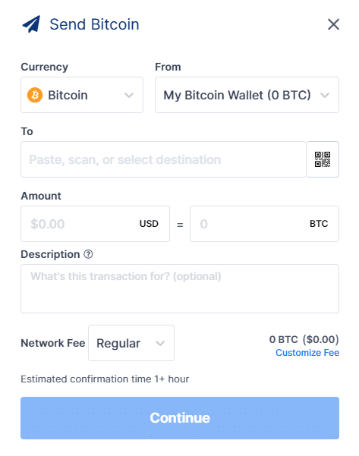Open the Currency dropdown showing Bitcoin

click(x=82, y=95)
